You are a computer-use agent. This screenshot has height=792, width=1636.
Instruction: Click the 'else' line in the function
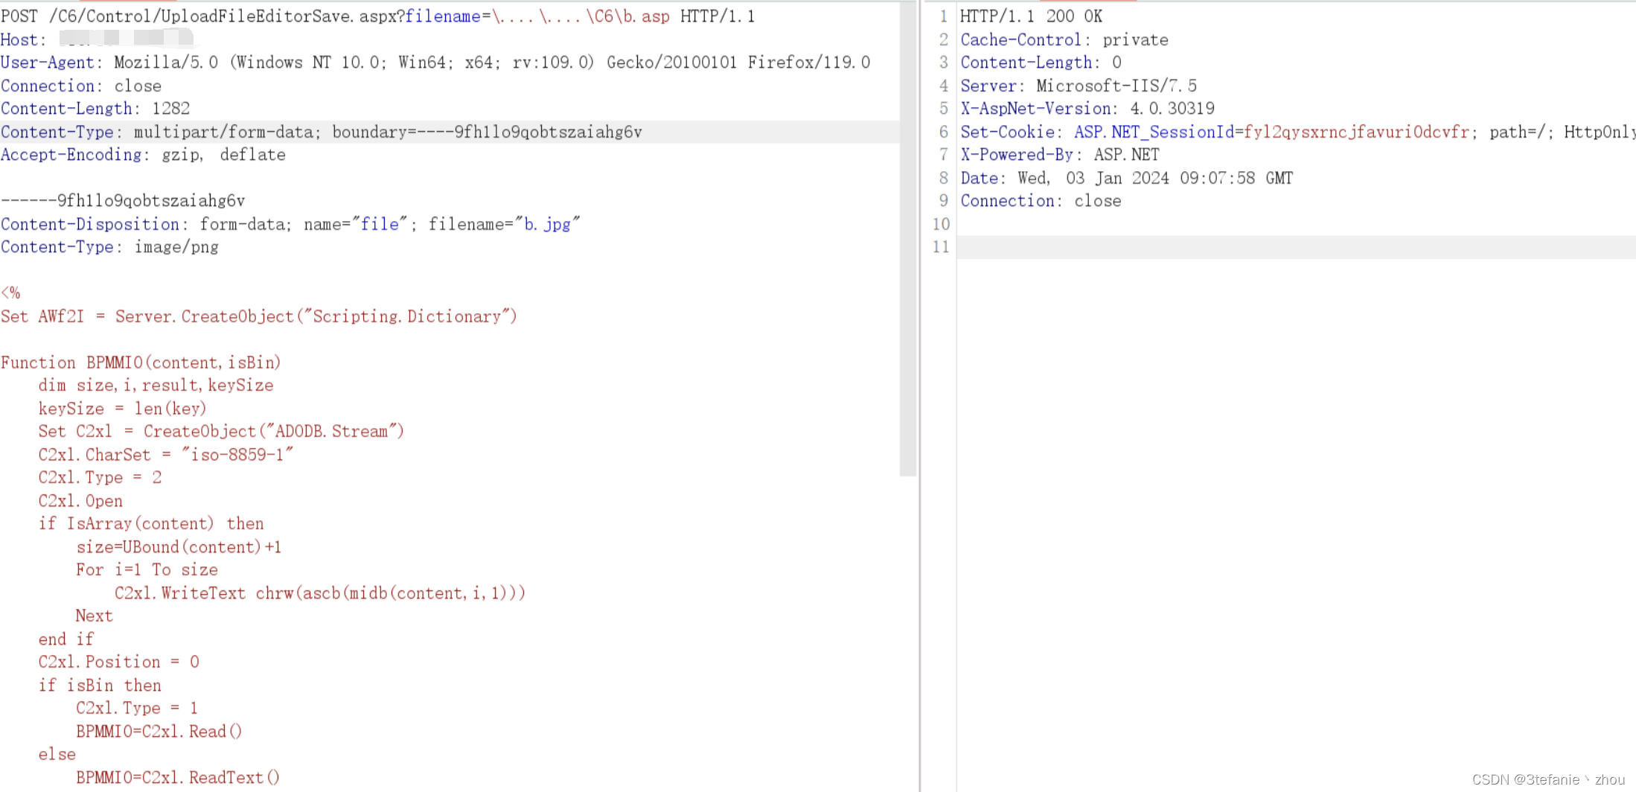coord(57,755)
